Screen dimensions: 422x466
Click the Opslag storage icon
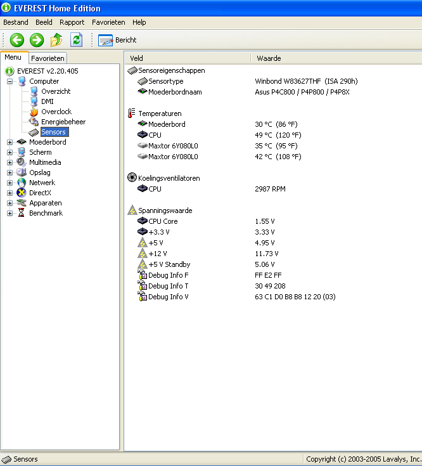pyautogui.click(x=22, y=172)
